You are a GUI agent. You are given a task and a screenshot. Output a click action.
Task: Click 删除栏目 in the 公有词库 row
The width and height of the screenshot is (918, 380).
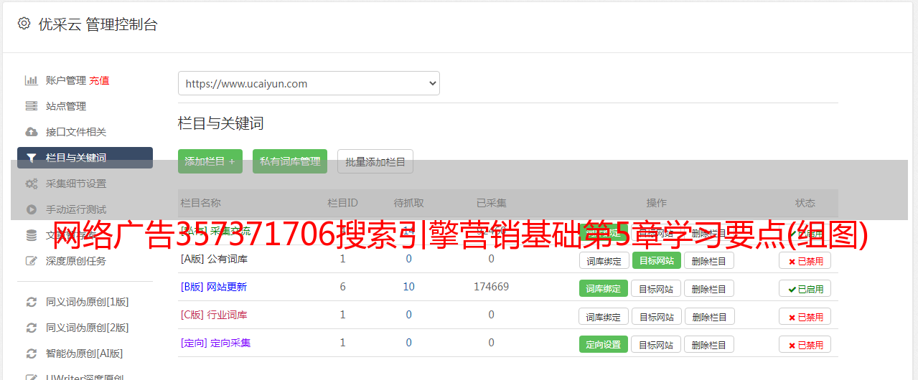click(708, 260)
